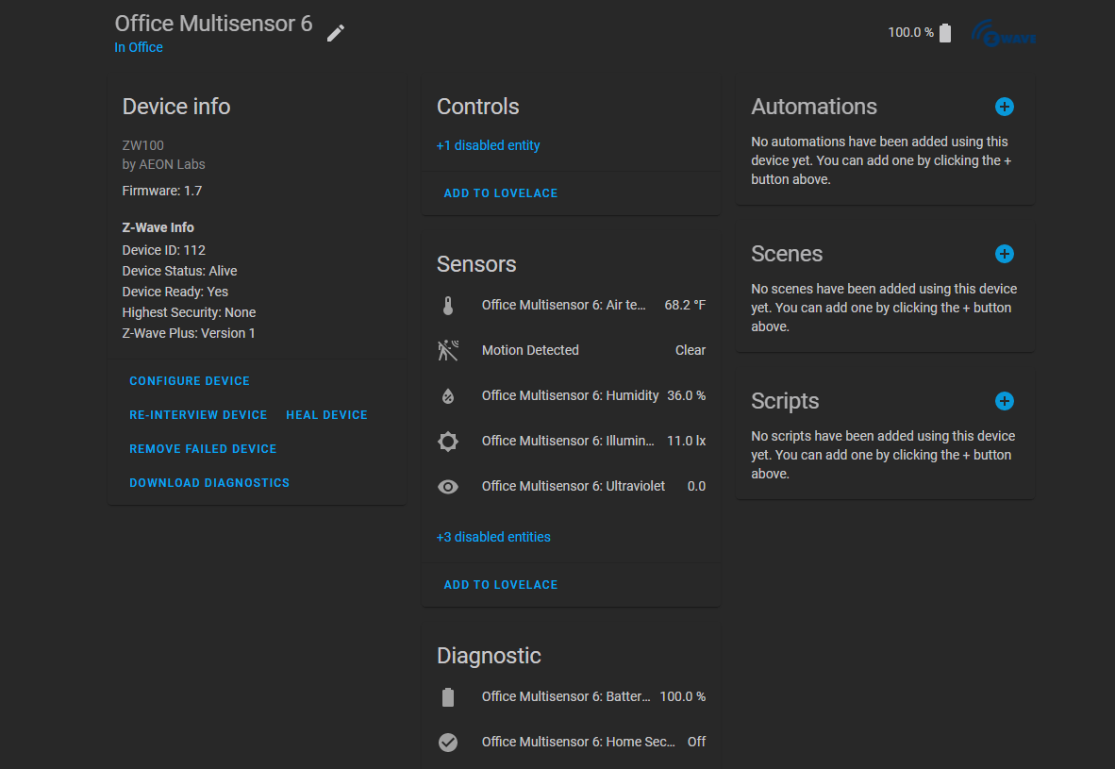
Task: Select Remove Failed Device
Action: [203, 449]
